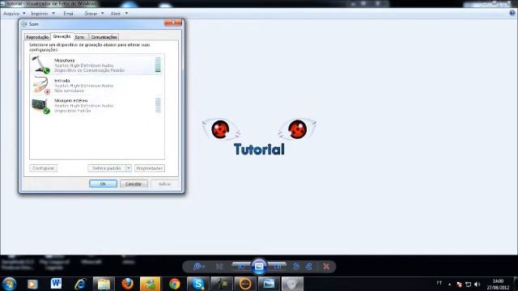Click the Aplicar button
Screen dimensions: 518x291
point(164,183)
